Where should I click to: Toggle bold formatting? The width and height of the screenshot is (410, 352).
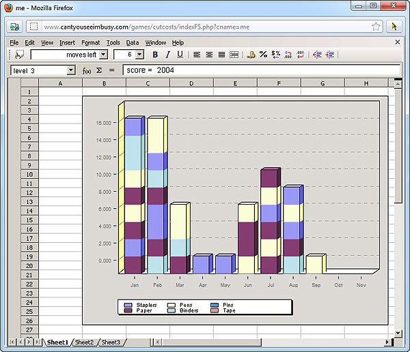coord(155,55)
